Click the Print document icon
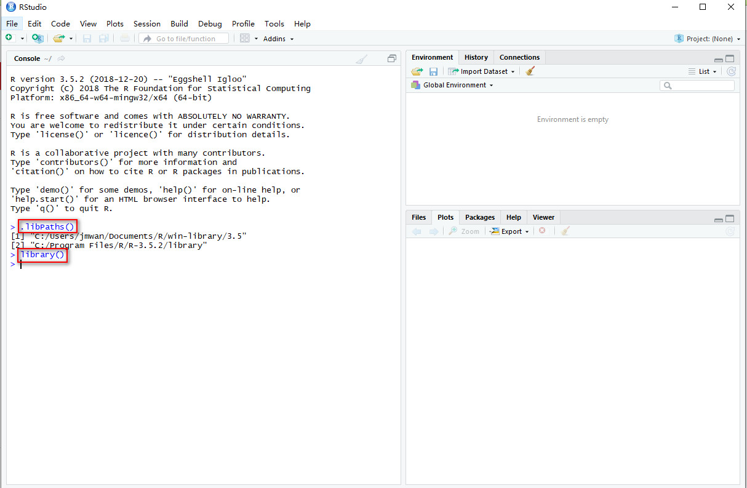 coord(125,38)
